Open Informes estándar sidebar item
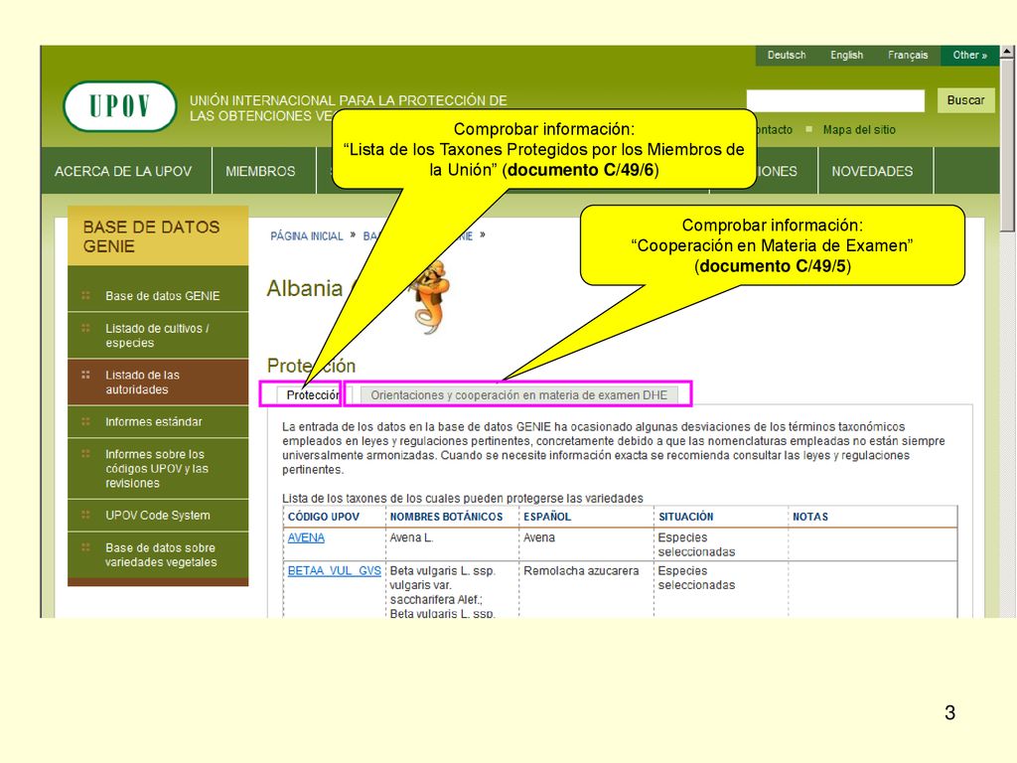 click(x=158, y=421)
